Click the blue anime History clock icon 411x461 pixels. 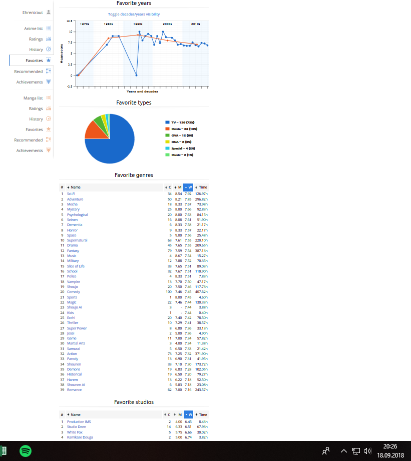point(49,49)
